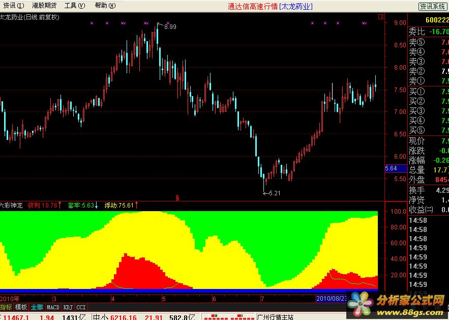The image size is (449, 320).
Task: Click stock code 600222 in quote panel
Action: [437, 20]
